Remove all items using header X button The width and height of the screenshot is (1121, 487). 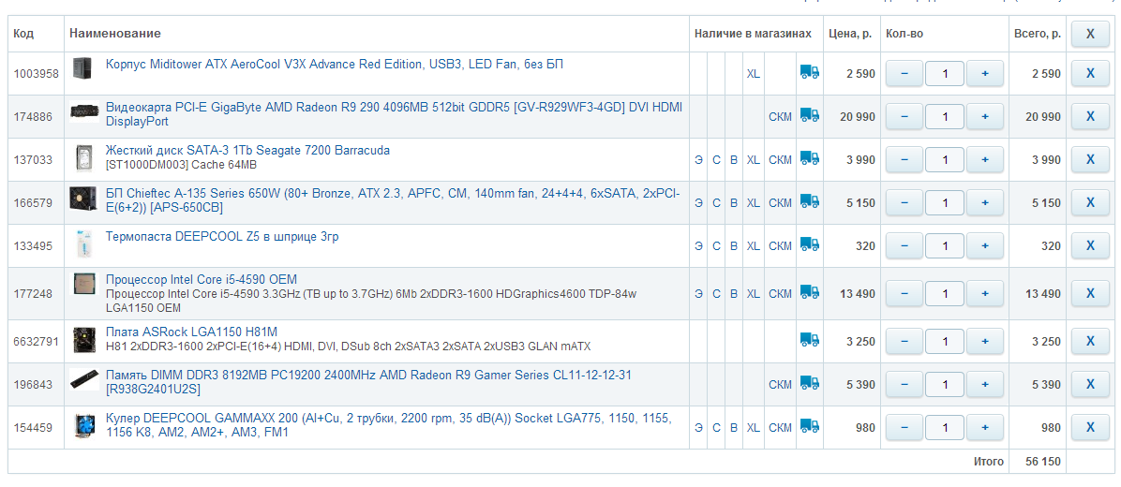1090,34
